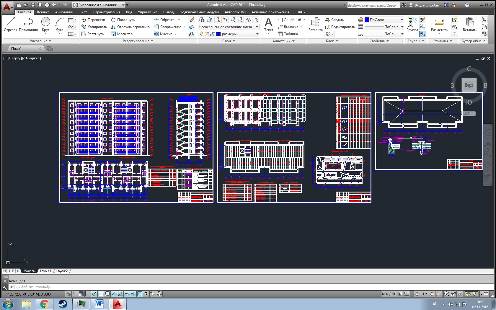Toggle snap mode in status bar
Screen dimensions: 496x310
(x=75, y=294)
